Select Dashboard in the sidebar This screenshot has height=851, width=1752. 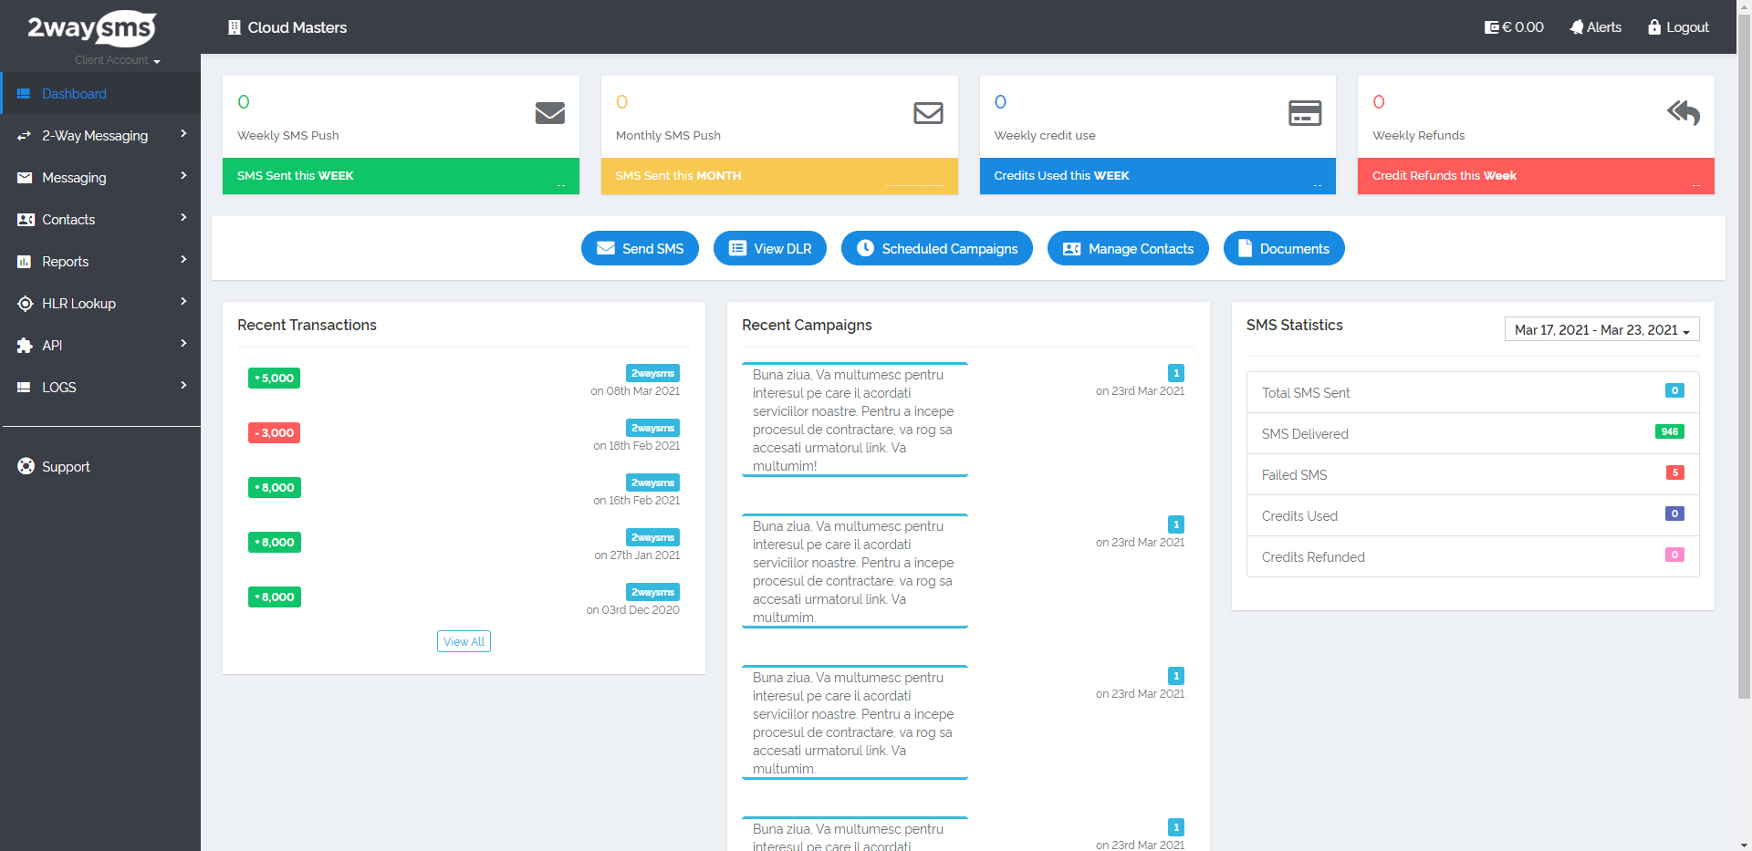74,94
